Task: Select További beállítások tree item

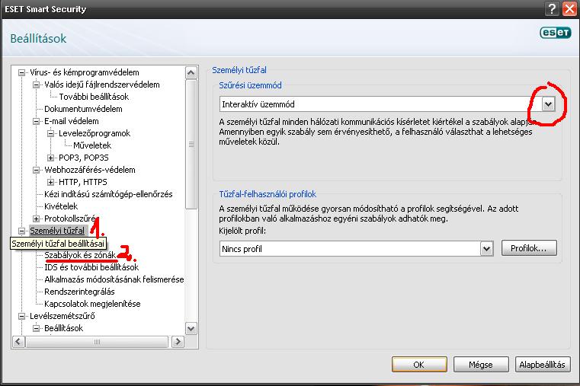Action: tap(94, 97)
